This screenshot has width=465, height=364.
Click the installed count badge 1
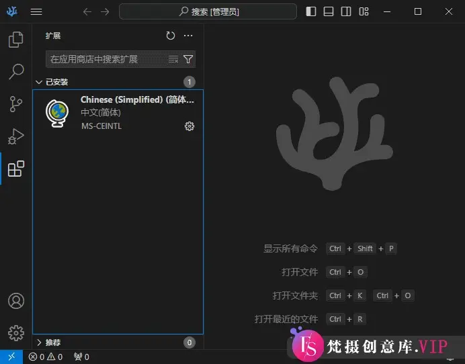coord(189,82)
